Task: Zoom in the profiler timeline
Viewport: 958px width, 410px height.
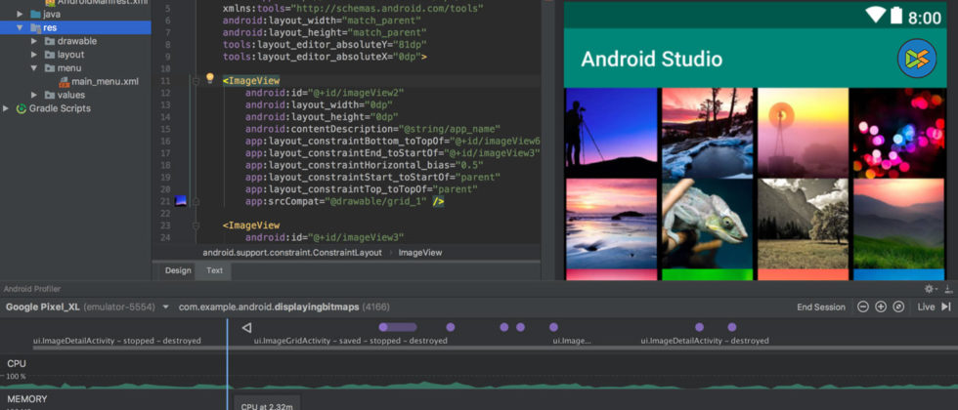Action: [881, 307]
